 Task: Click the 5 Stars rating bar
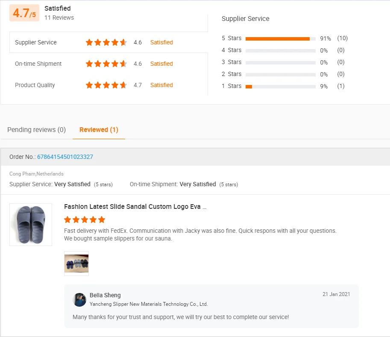(280, 38)
